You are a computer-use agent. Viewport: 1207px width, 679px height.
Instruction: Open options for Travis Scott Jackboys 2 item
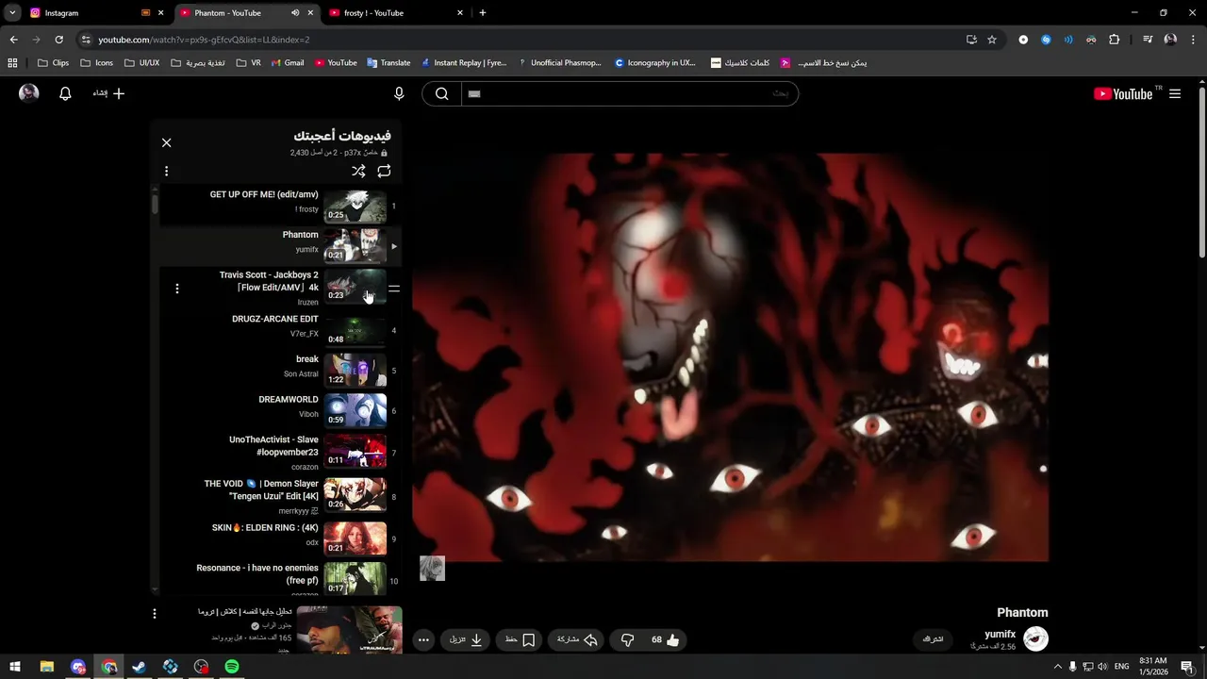tap(177, 289)
